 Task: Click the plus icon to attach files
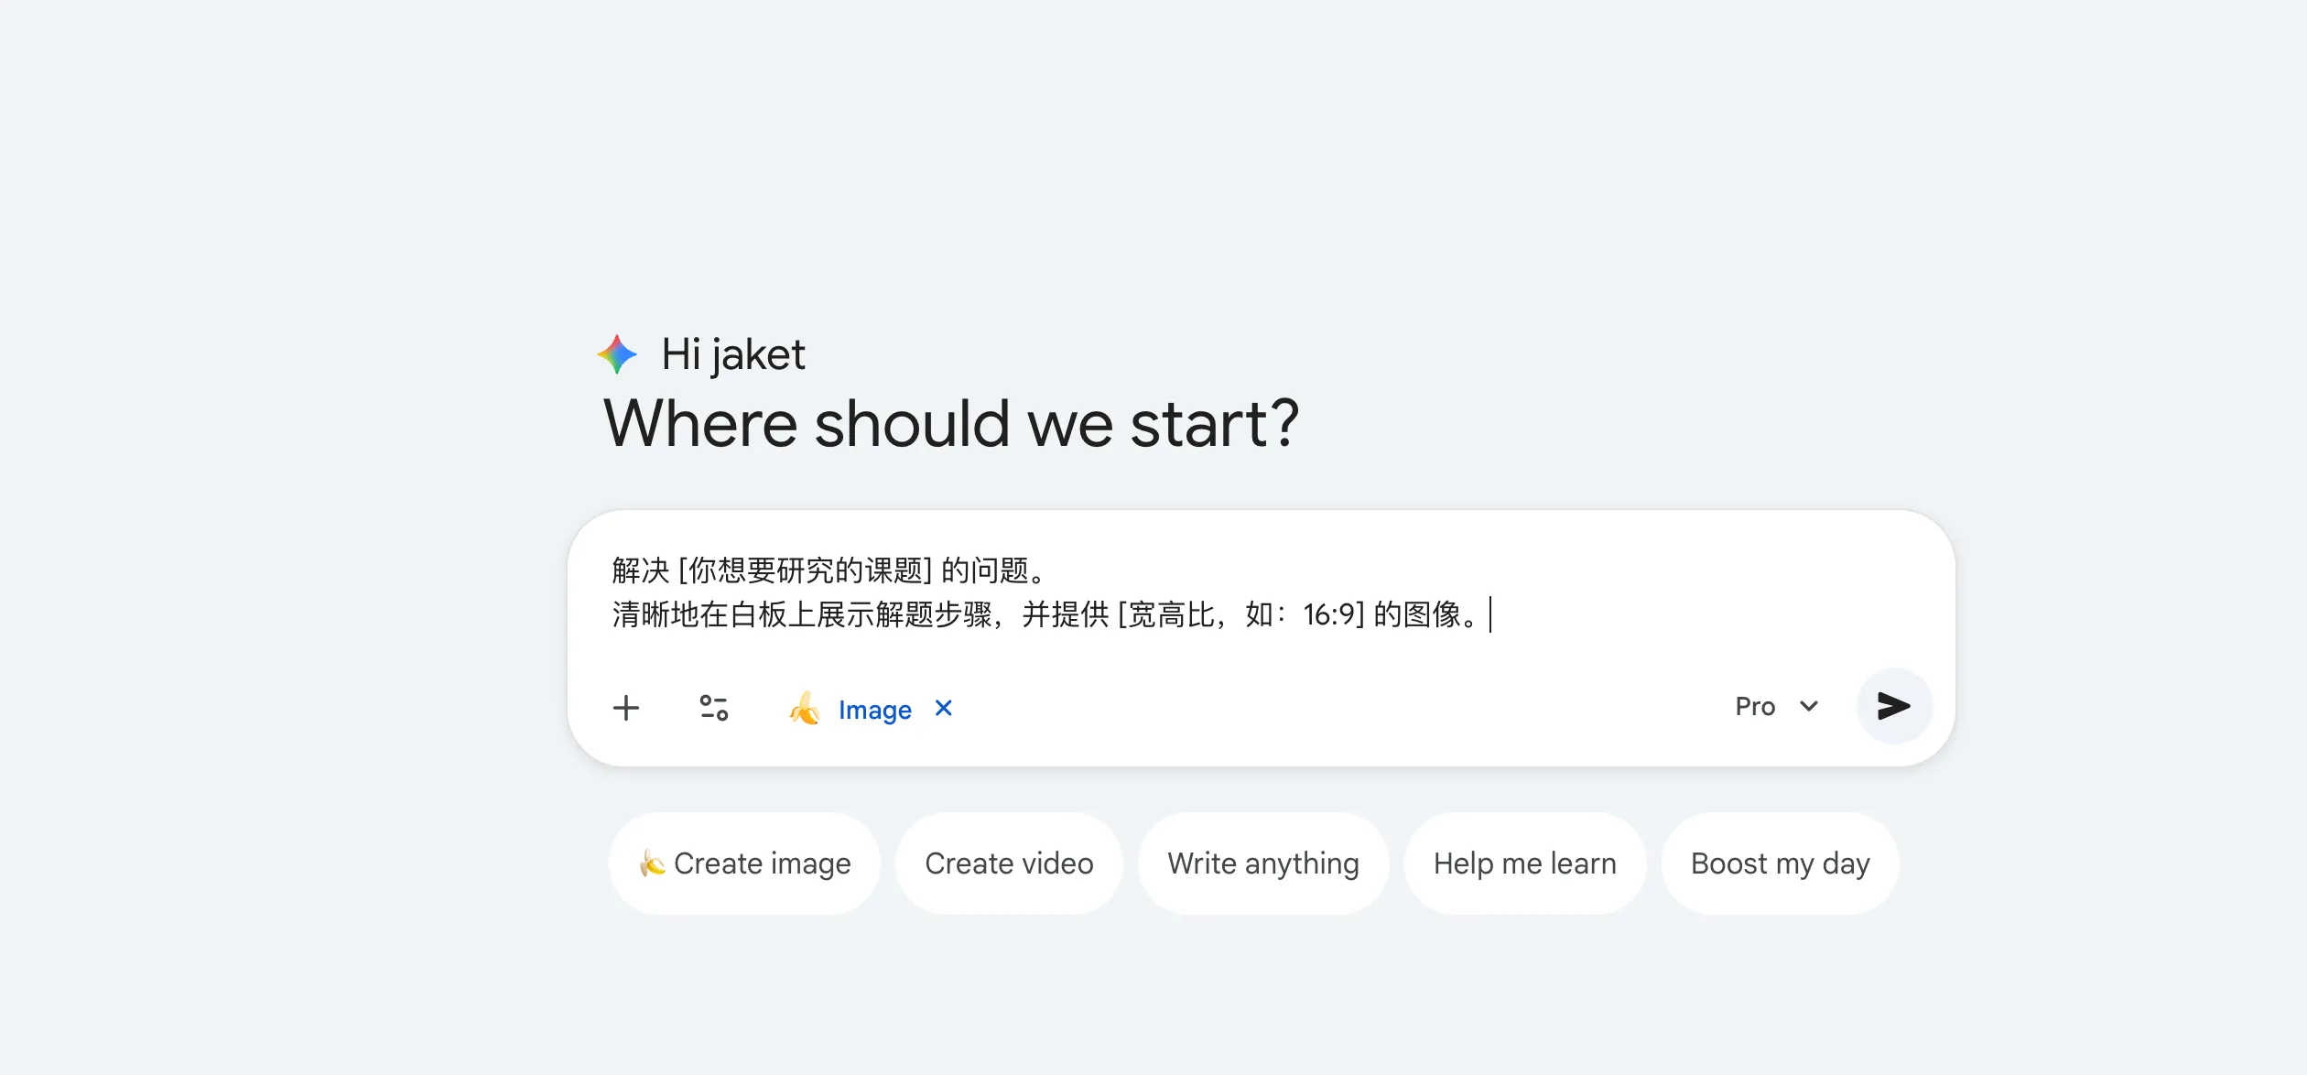627,707
